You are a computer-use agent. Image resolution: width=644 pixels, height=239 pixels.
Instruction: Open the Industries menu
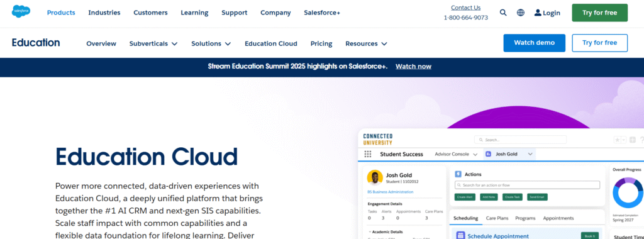104,13
